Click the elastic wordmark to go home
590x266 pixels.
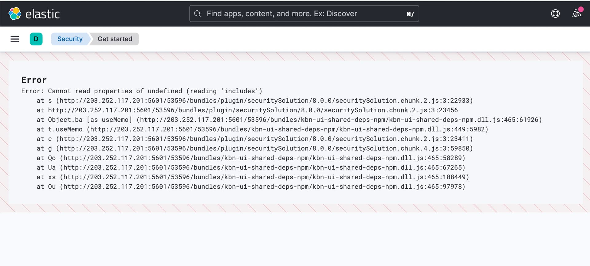point(42,14)
